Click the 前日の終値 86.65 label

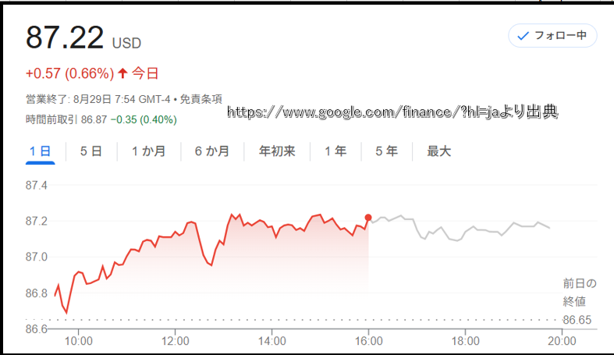click(x=580, y=301)
